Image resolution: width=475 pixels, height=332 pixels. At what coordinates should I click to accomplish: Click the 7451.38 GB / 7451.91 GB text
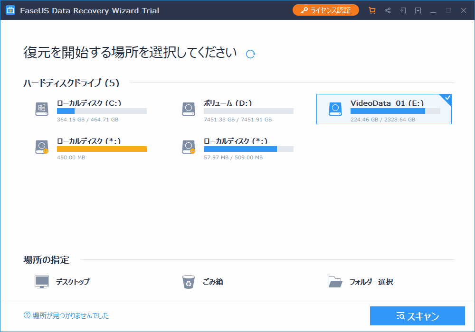[238, 120]
